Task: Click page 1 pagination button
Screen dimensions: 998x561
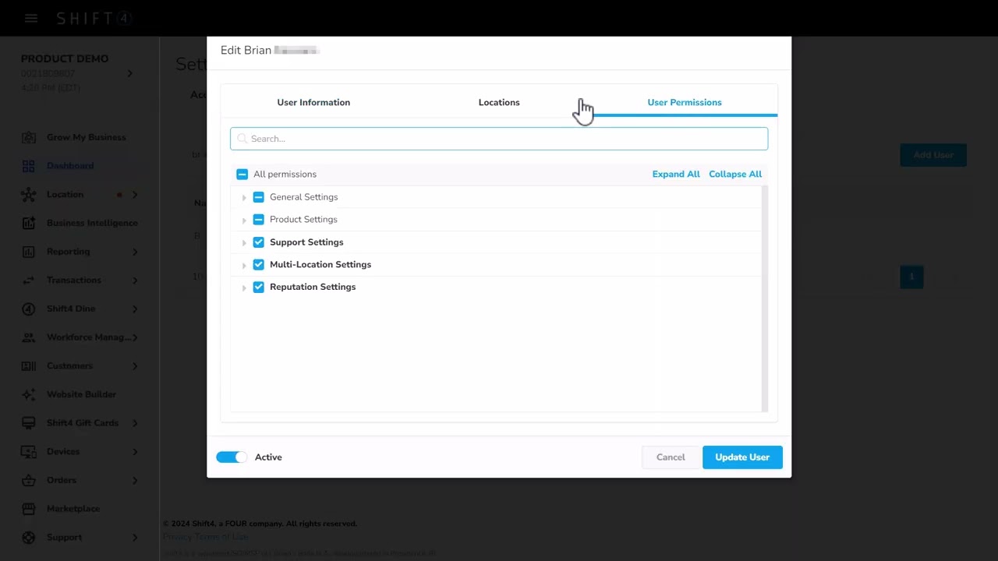Action: click(x=911, y=277)
